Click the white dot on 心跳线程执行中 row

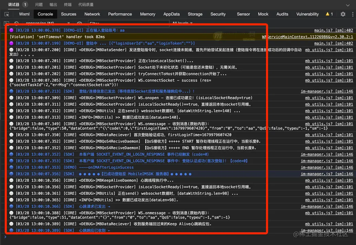11,181
